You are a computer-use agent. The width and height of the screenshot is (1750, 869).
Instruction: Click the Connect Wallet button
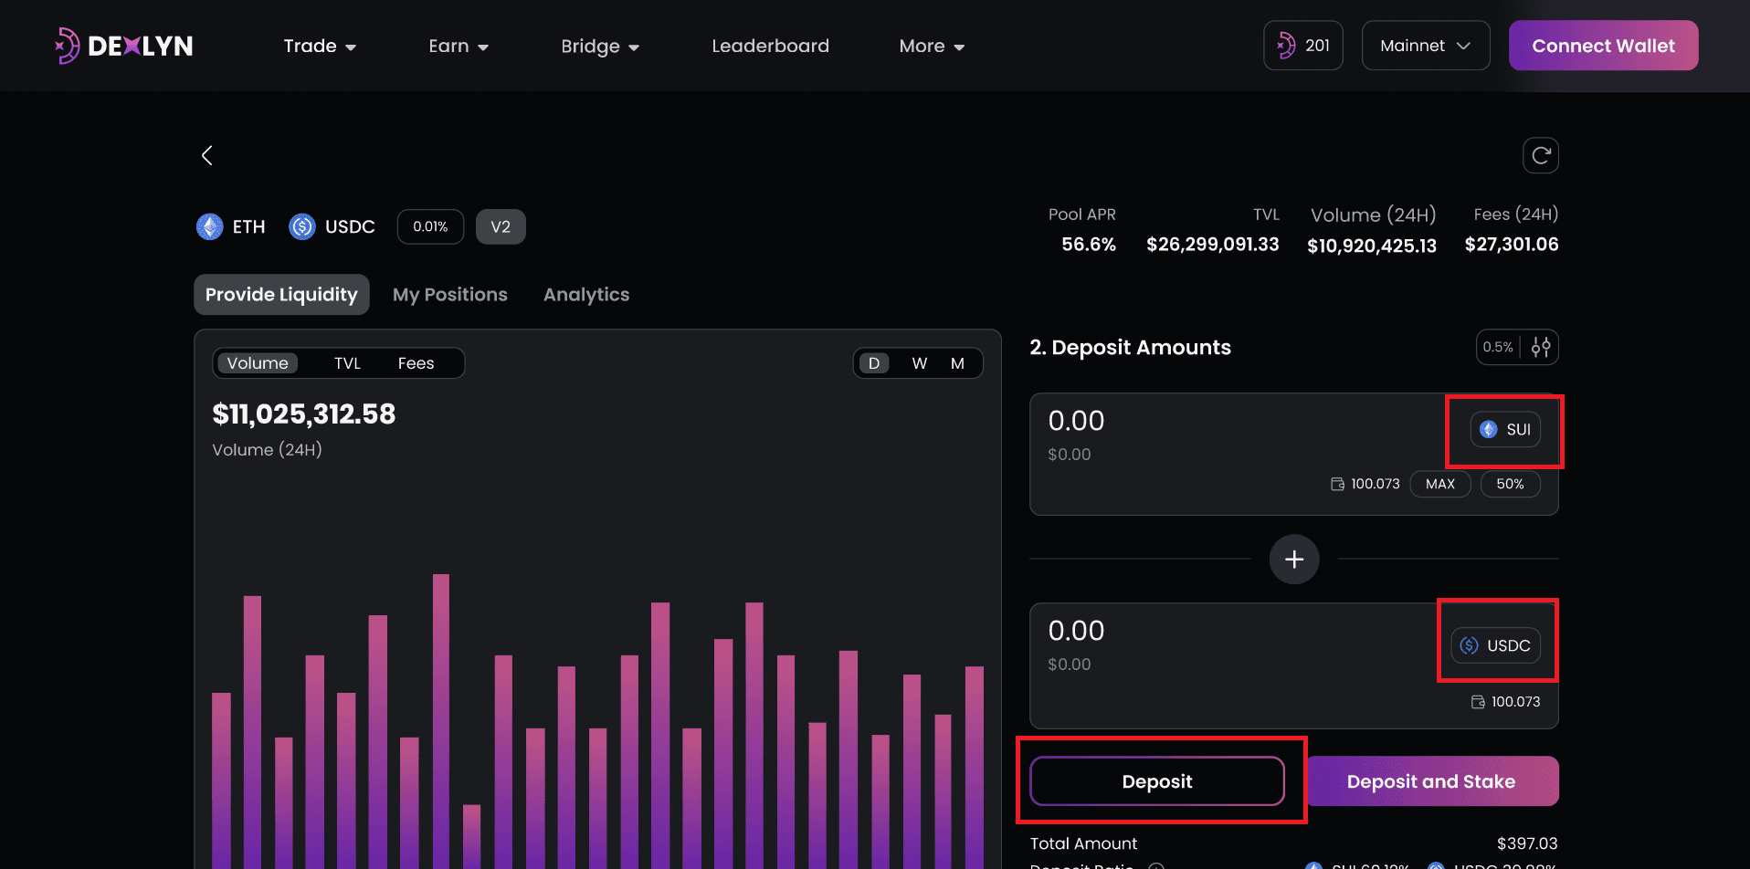tap(1603, 46)
